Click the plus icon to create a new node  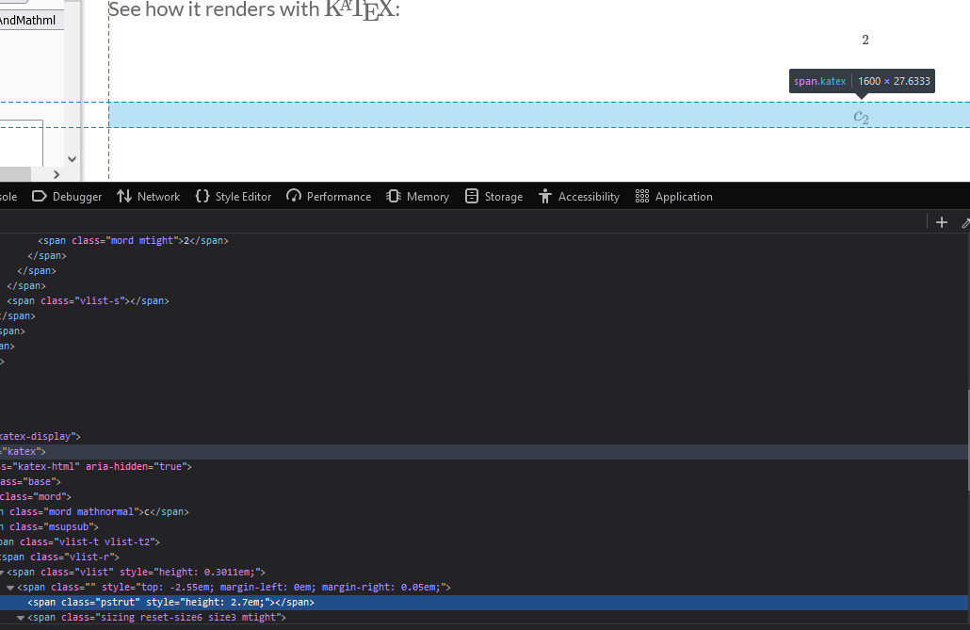(x=941, y=221)
